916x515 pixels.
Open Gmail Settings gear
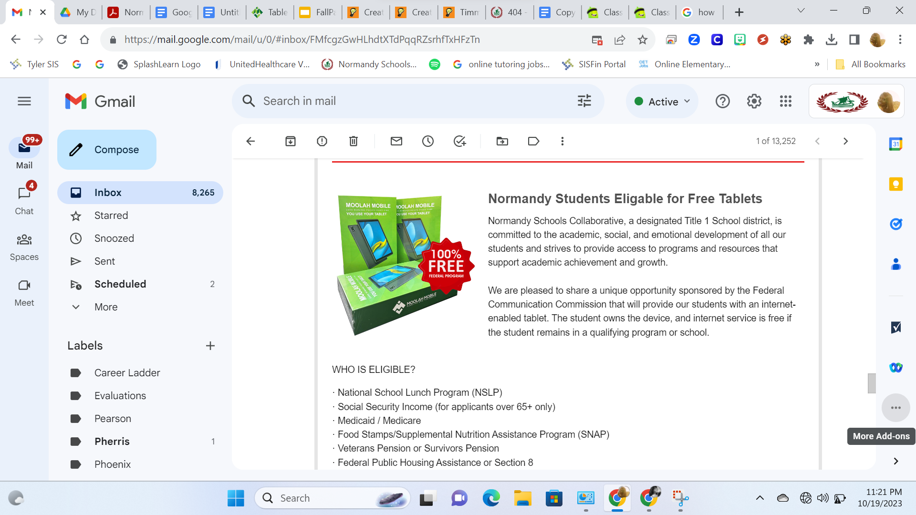(754, 101)
